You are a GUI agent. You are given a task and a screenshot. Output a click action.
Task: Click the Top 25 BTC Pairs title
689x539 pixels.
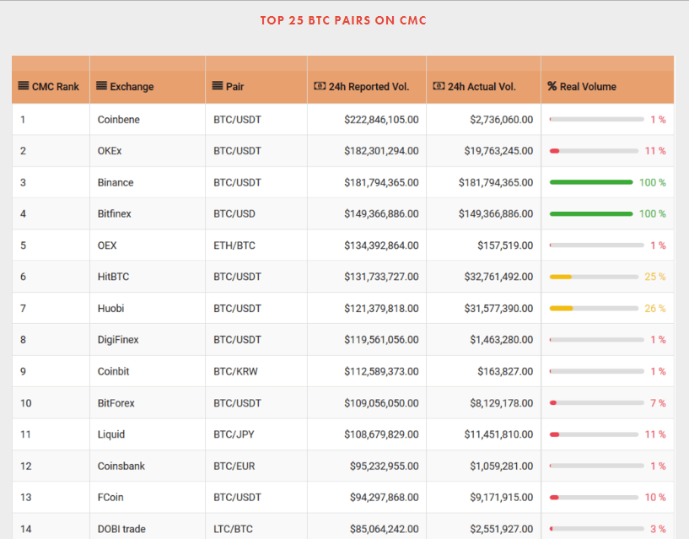coord(344,20)
